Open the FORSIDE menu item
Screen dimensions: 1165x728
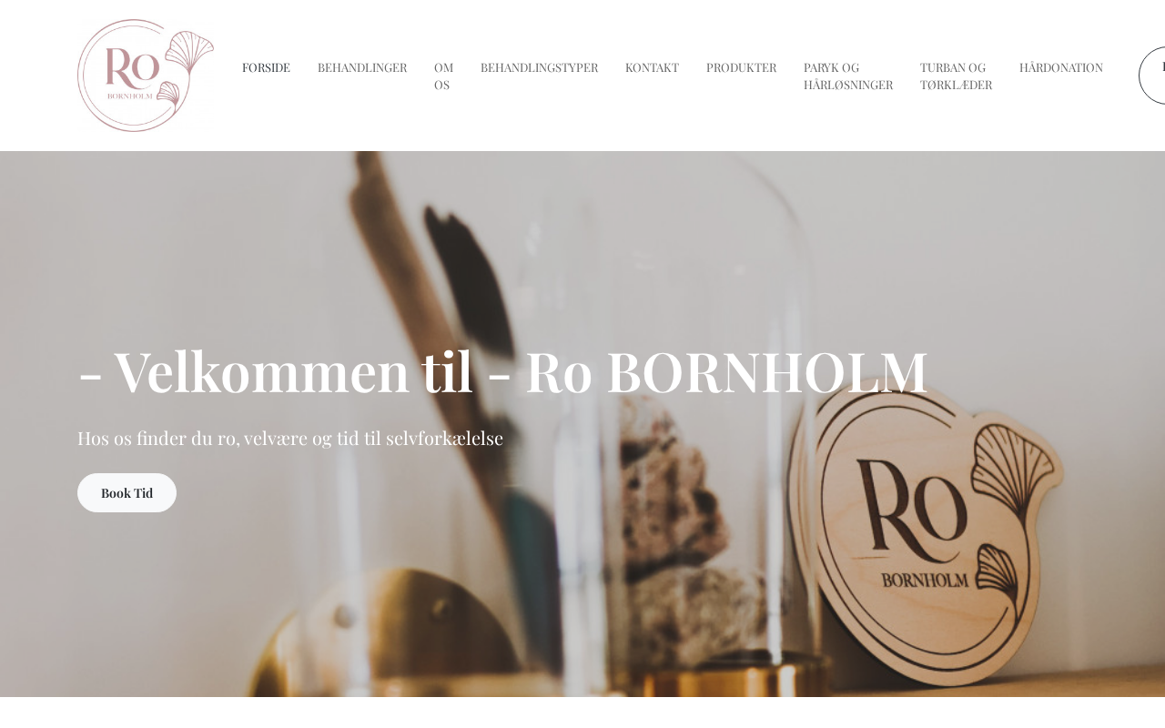tap(266, 67)
